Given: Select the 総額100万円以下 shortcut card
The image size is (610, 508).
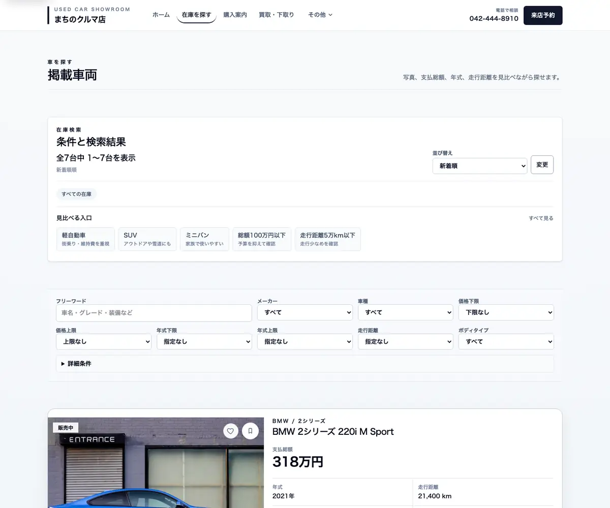Looking at the screenshot, I should [262, 239].
